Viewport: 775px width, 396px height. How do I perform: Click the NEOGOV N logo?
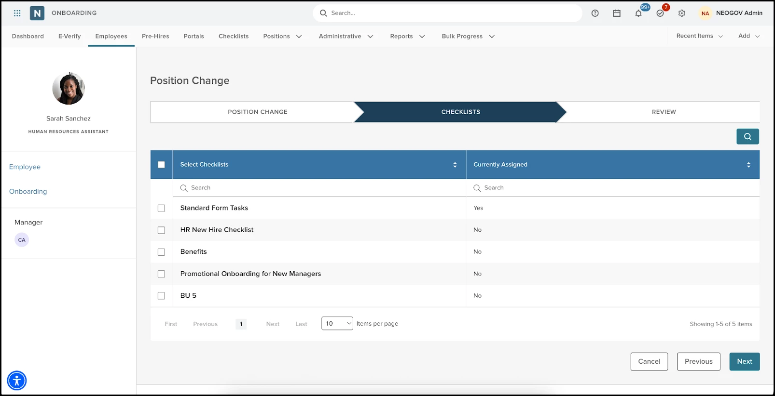pos(37,13)
